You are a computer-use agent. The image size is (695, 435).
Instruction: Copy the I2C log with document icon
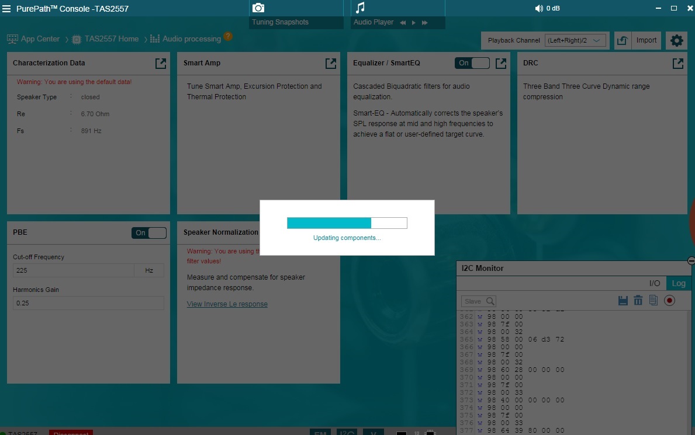pos(653,300)
